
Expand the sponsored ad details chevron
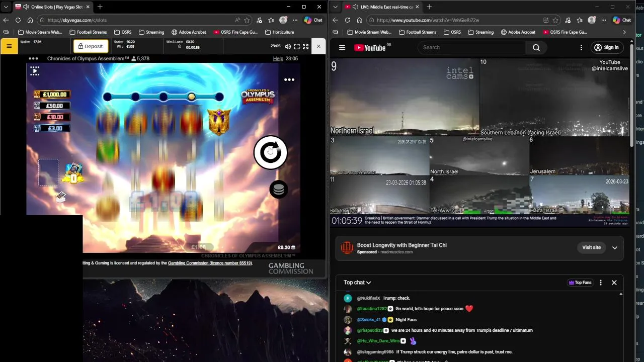pyautogui.click(x=615, y=247)
